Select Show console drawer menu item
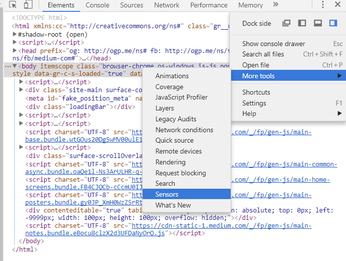The height and width of the screenshot is (261, 346). pos(289,44)
